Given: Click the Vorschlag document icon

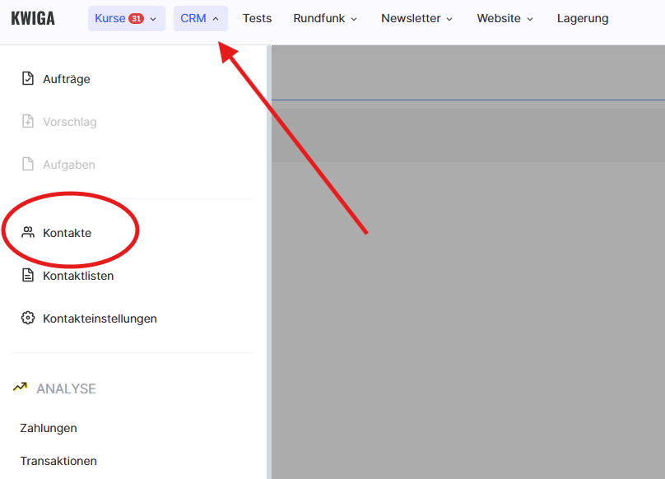Looking at the screenshot, I should [28, 122].
